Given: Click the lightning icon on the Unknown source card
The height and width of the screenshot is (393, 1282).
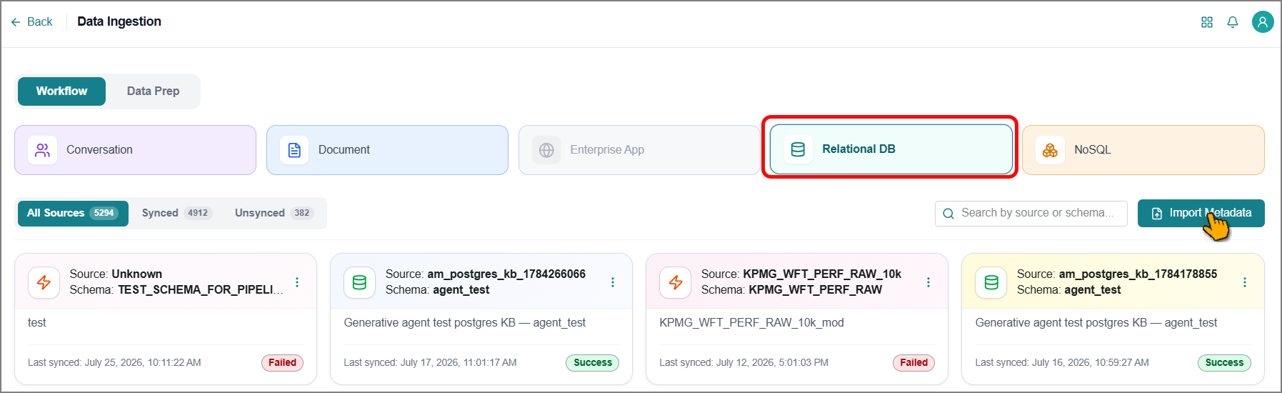Looking at the screenshot, I should [x=44, y=282].
